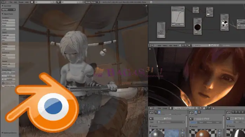Toggle the checkbox in node editor header
The height and width of the screenshot is (137, 245).
(221, 45)
